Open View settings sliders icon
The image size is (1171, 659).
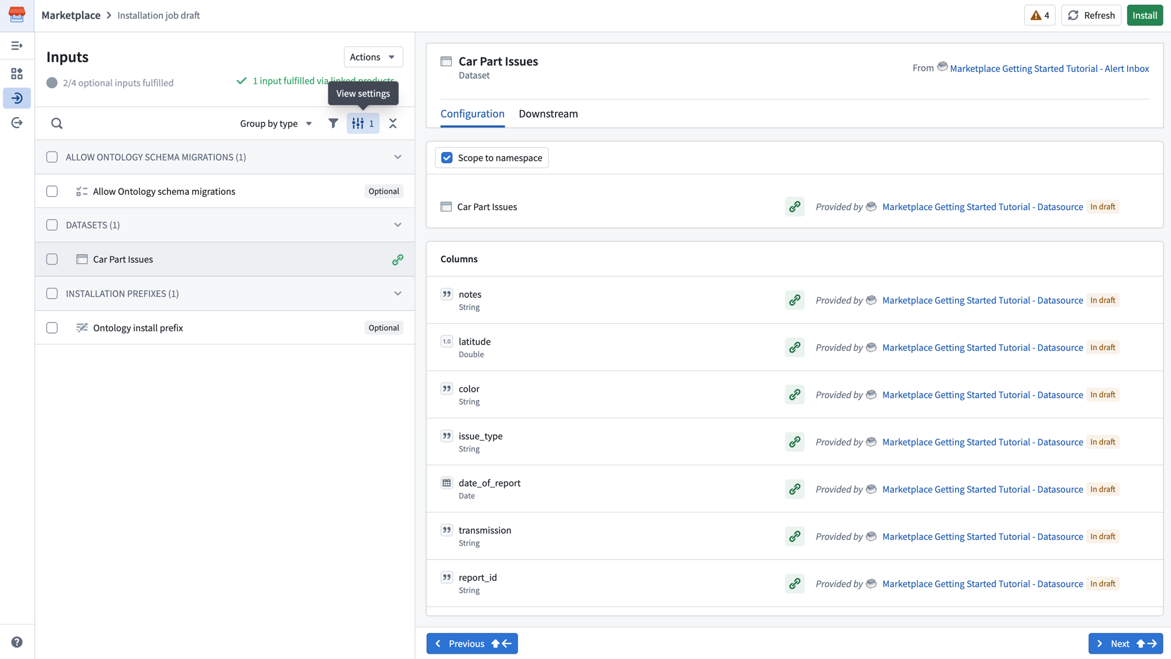coord(363,123)
